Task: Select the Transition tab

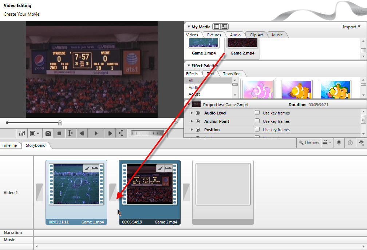Action: tap(232, 74)
